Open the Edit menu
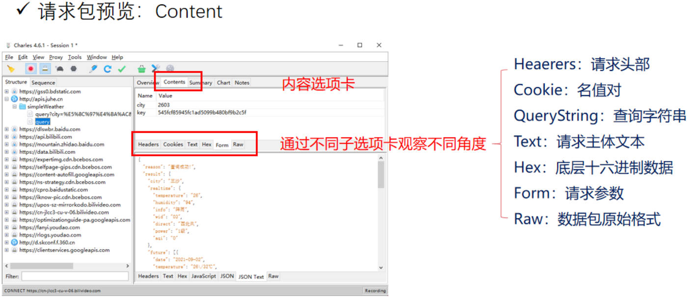The height and width of the screenshot is (297, 693). click(x=23, y=57)
